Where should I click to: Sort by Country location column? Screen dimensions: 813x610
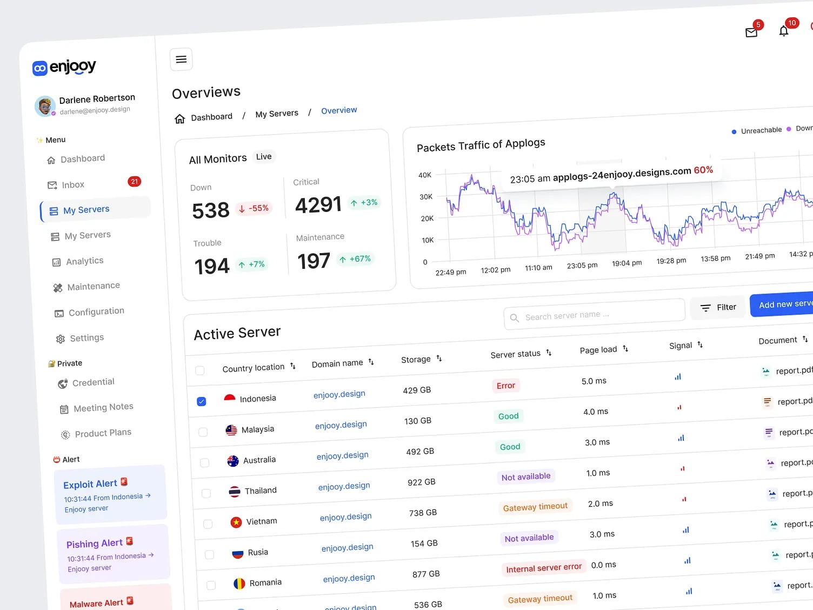292,366
